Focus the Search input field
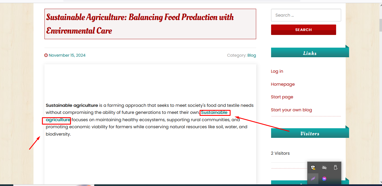 (x=306, y=15)
